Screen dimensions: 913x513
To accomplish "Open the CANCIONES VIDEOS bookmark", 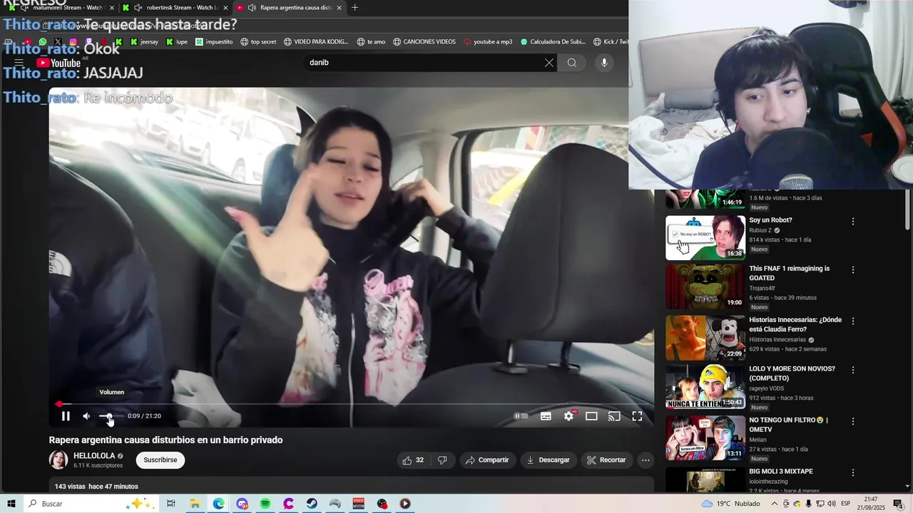I will [x=424, y=42].
